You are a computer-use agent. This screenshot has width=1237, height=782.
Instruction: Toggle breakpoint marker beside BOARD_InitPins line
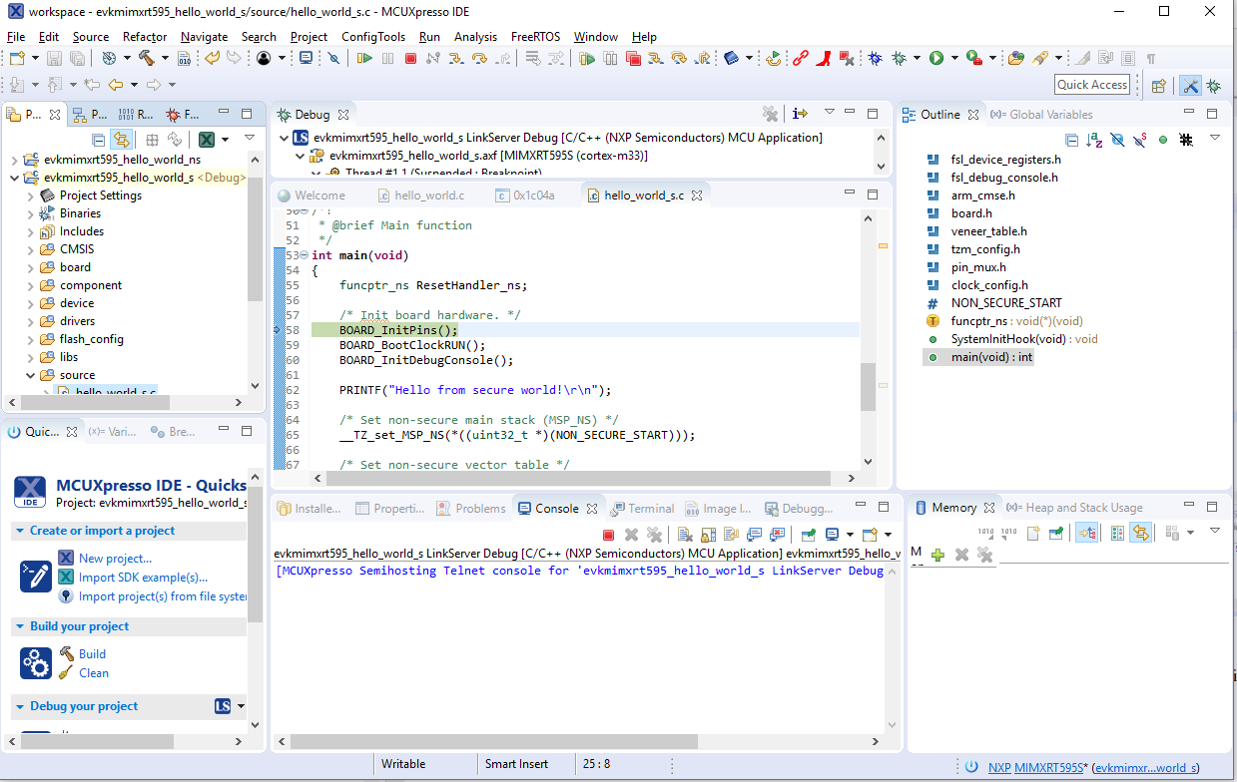279,330
